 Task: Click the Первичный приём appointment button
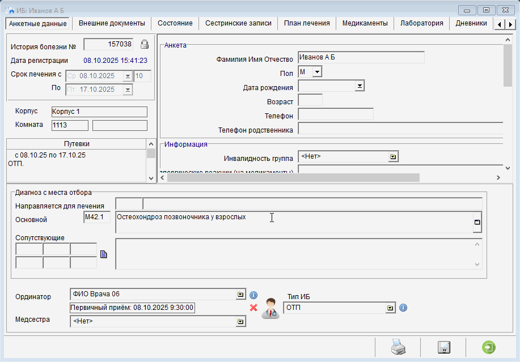pyautogui.click(x=133, y=308)
